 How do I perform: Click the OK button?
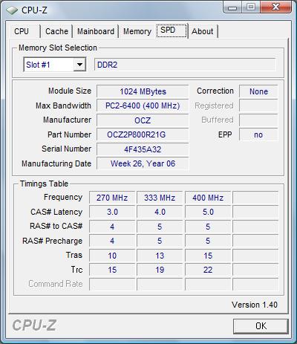coord(261,325)
